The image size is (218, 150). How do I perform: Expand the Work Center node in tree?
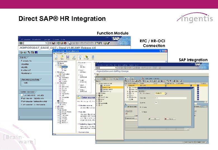coord(97,97)
